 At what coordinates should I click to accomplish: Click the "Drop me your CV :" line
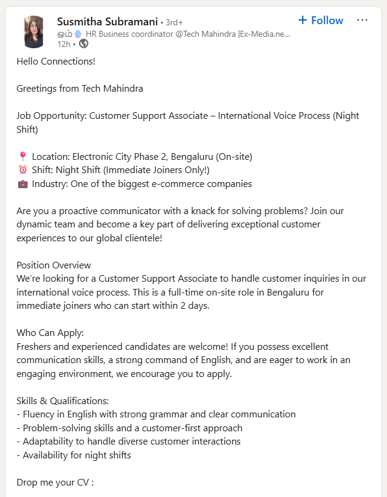[x=55, y=482]
